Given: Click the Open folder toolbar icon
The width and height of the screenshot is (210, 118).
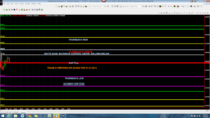Looking at the screenshot, I should pos(59,7).
